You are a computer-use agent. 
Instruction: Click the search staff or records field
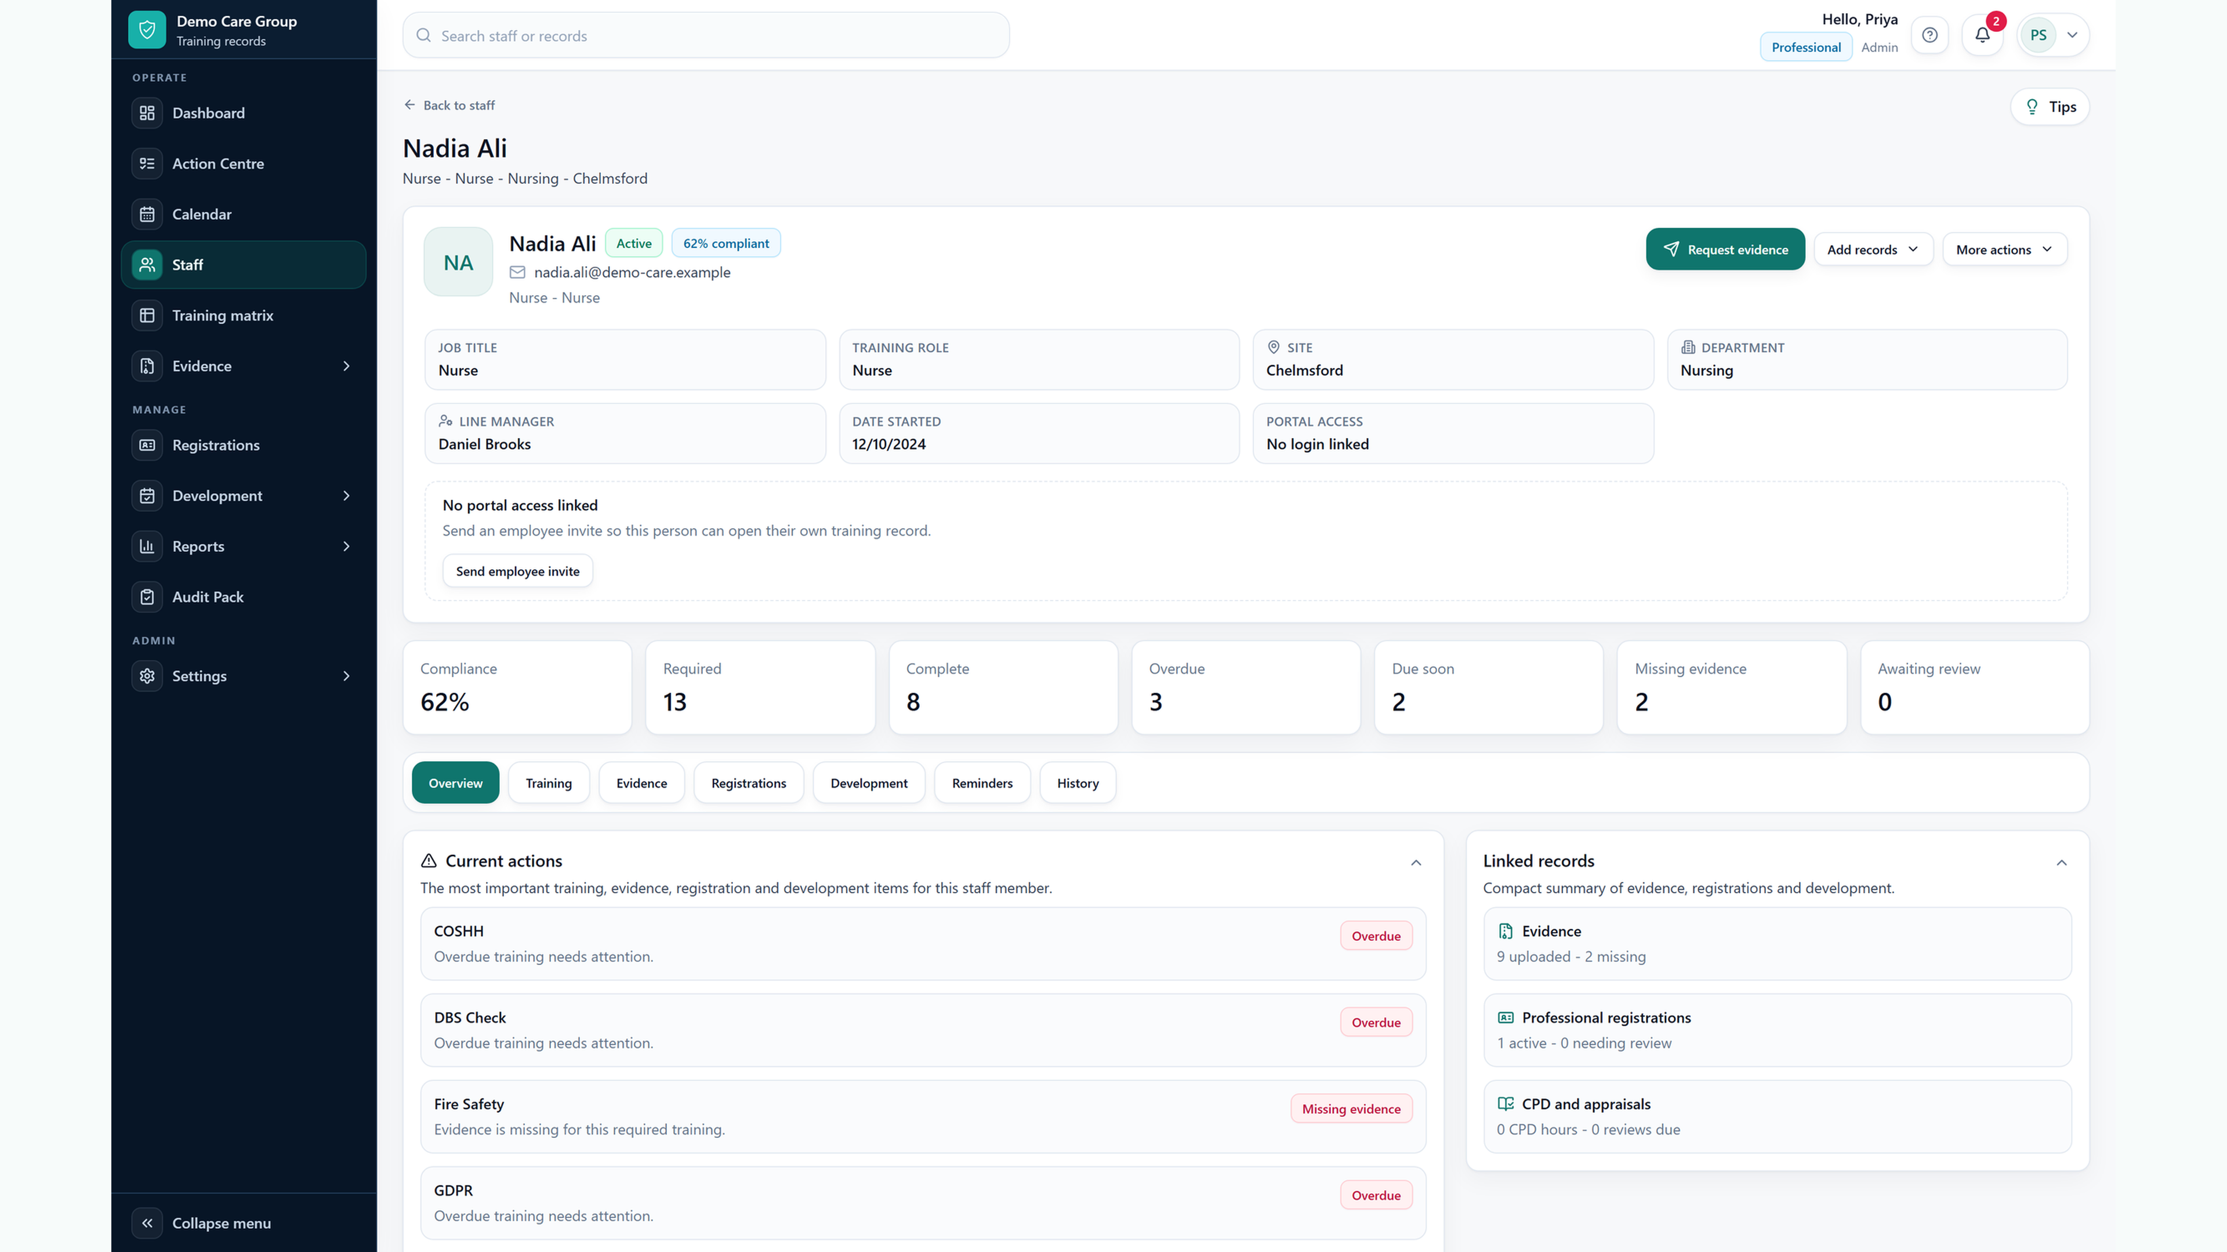[706, 35]
